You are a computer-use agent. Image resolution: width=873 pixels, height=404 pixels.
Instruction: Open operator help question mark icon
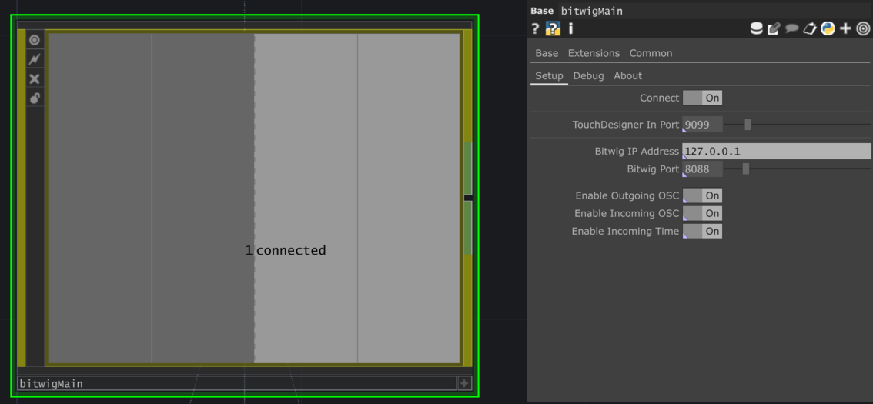point(535,28)
